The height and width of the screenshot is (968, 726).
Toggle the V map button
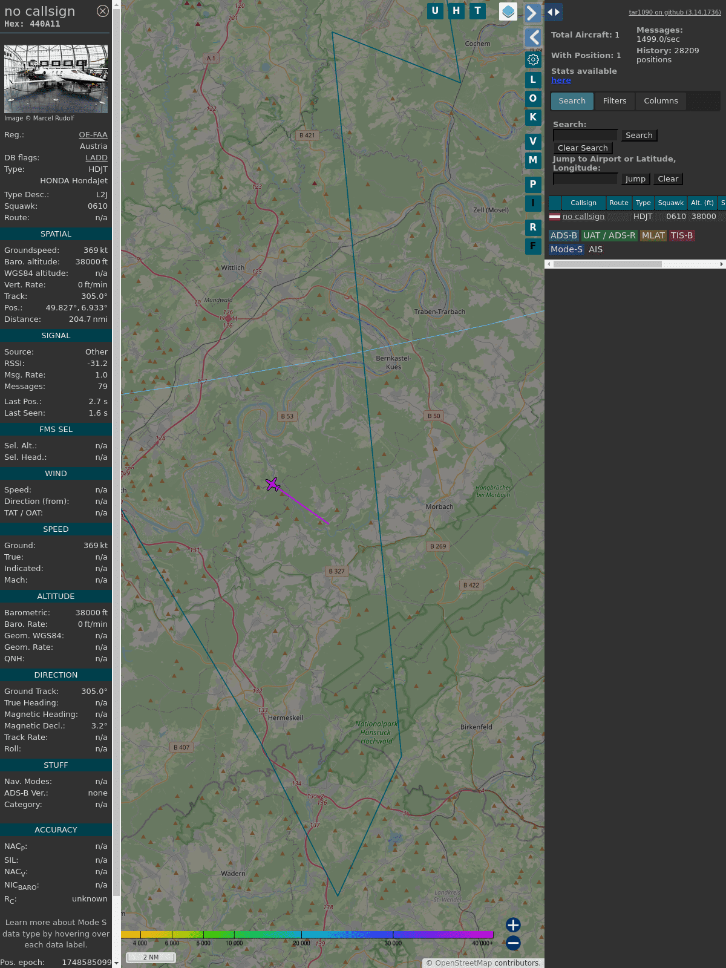coord(533,142)
